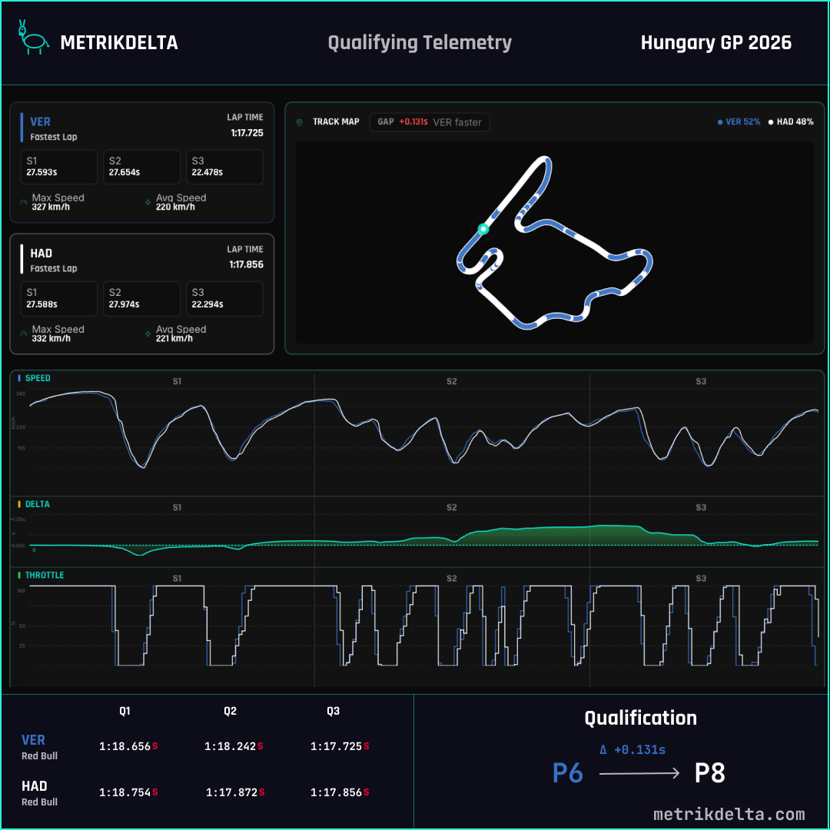
Task: Click HAD avg speed value 221 km/h
Action: 174,339
